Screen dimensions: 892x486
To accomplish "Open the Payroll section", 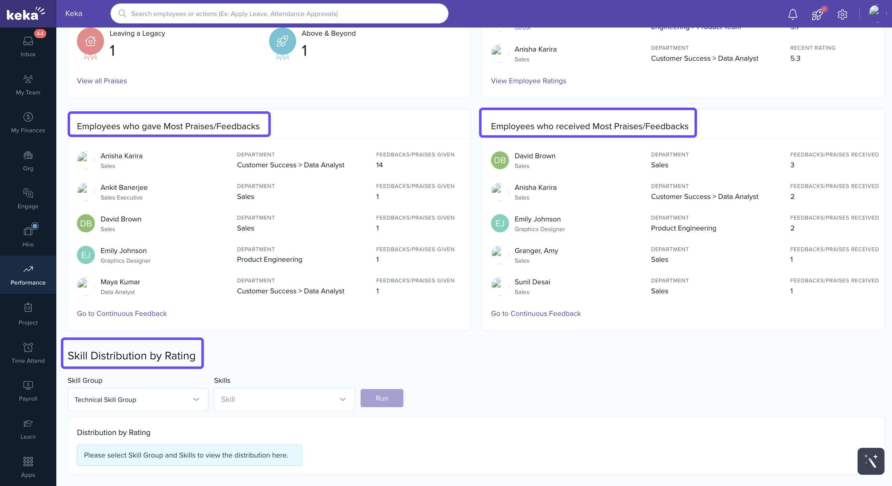I will click(28, 390).
